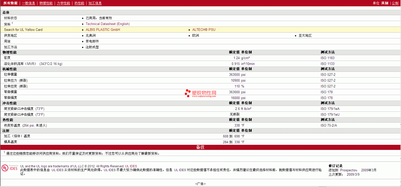Click 亚太地区 in the 供货地区 row

305,35
